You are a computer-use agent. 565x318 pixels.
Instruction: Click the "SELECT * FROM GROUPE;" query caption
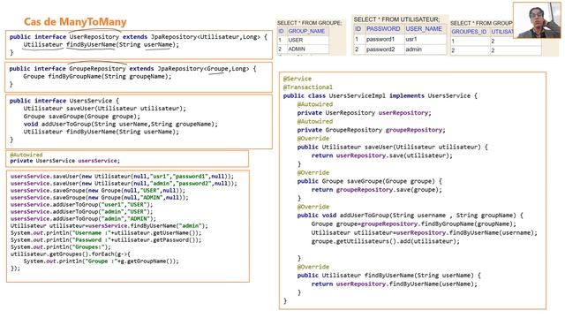(x=310, y=23)
